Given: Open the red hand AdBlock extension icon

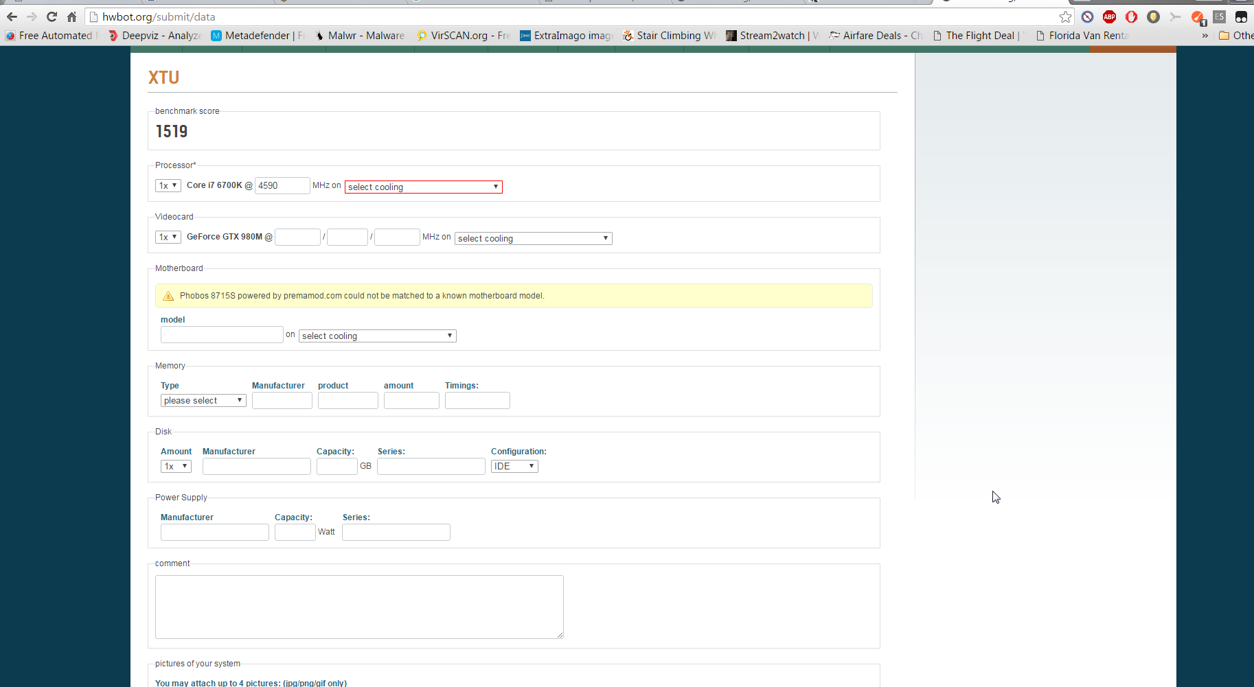Looking at the screenshot, I should (1131, 16).
